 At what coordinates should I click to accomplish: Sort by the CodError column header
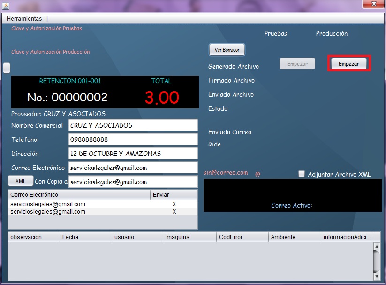(242, 237)
